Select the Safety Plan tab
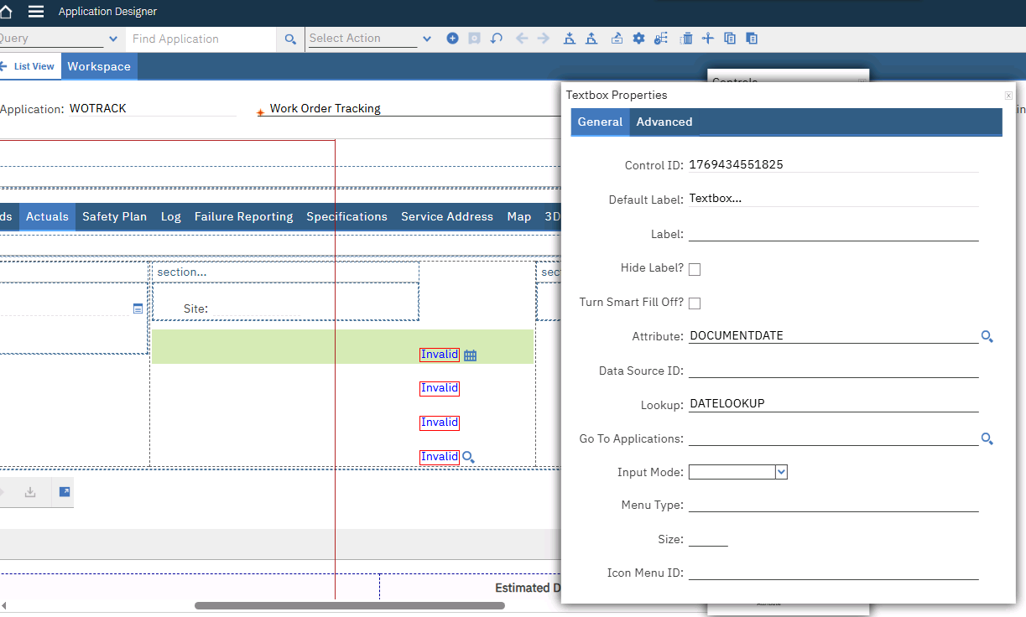Screen dimensions: 1026x617 [x=114, y=216]
